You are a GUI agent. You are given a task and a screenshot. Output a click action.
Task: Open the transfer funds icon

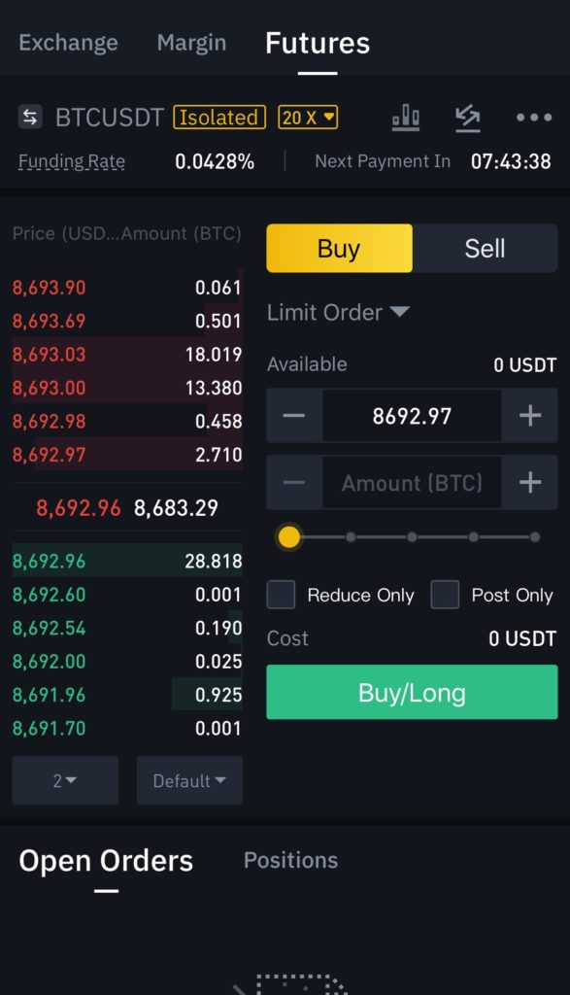(x=468, y=118)
